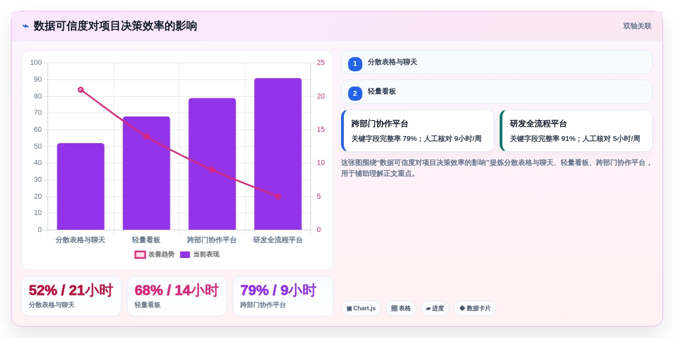Click the 跨部门协作平台 bar in chart
The height and width of the screenshot is (338, 674).
pyautogui.click(x=212, y=164)
